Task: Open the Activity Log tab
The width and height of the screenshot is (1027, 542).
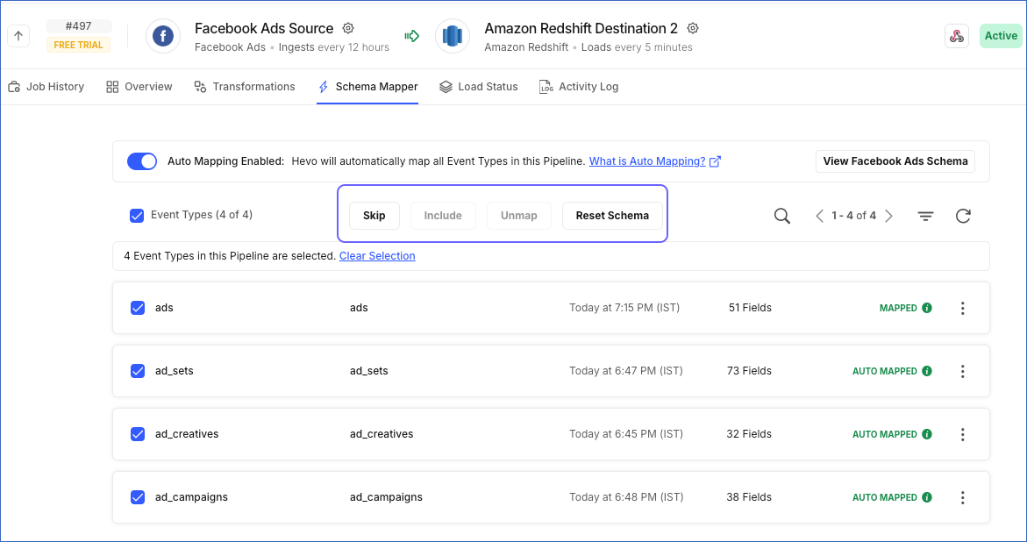Action: tap(579, 87)
